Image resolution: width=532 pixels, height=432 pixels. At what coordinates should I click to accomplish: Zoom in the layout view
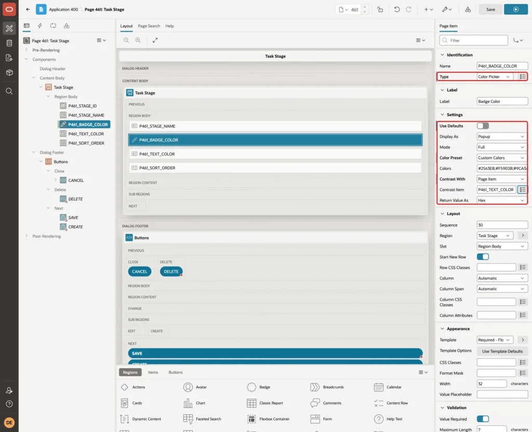[x=138, y=40]
